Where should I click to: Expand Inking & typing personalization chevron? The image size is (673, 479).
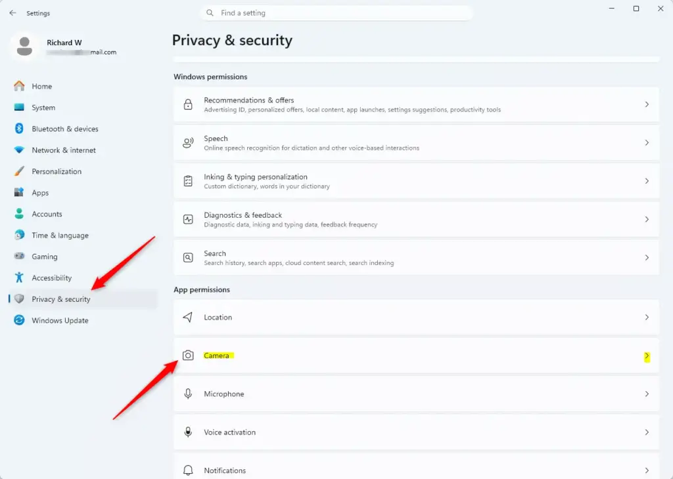pos(647,181)
